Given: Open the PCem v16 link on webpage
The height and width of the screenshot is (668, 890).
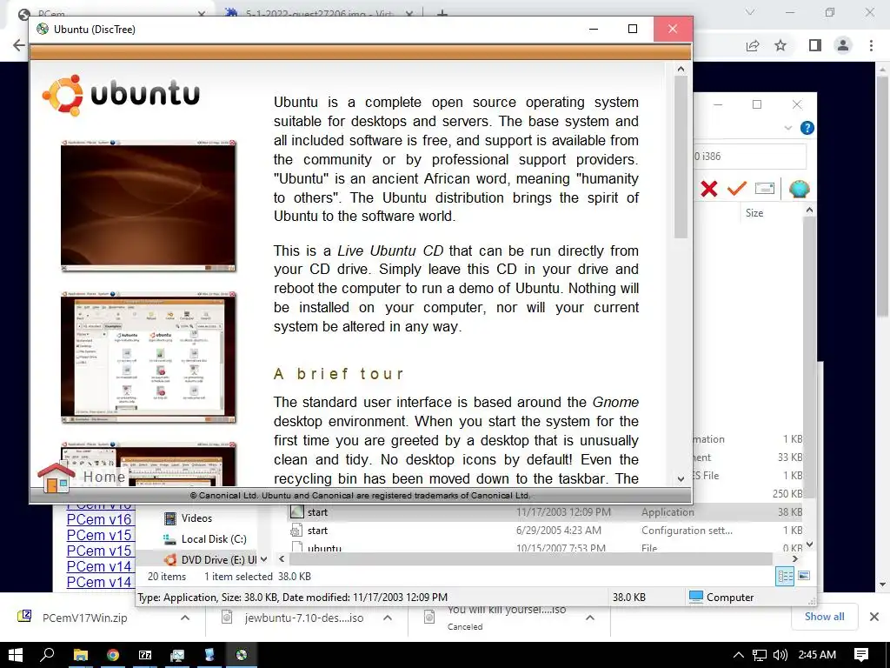Looking at the screenshot, I should [99, 519].
